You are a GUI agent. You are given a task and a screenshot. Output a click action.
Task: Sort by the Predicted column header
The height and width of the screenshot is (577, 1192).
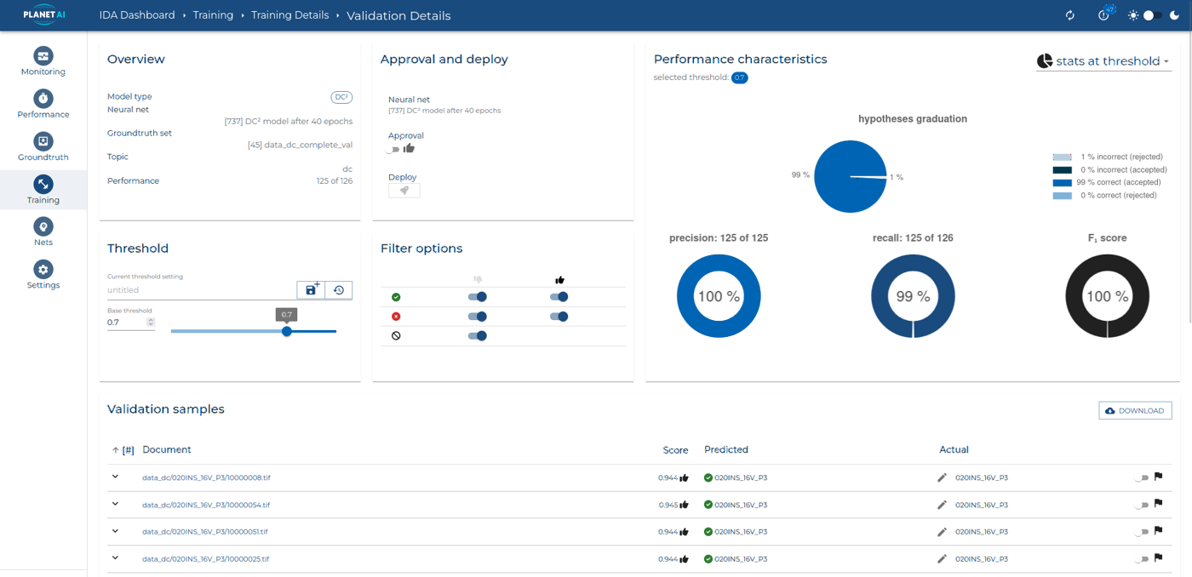pos(726,449)
